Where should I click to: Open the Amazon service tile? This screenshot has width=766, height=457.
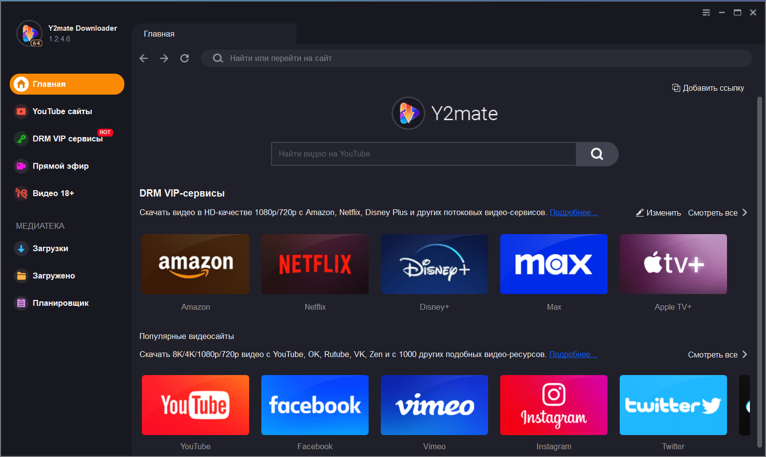196,264
